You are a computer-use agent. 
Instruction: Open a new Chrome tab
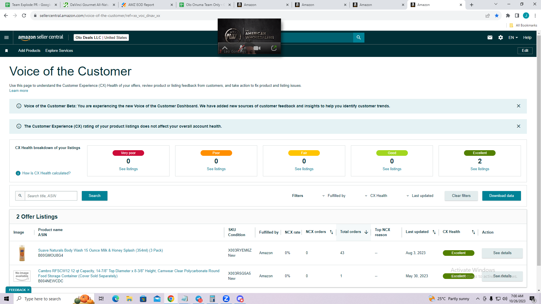click(472, 5)
